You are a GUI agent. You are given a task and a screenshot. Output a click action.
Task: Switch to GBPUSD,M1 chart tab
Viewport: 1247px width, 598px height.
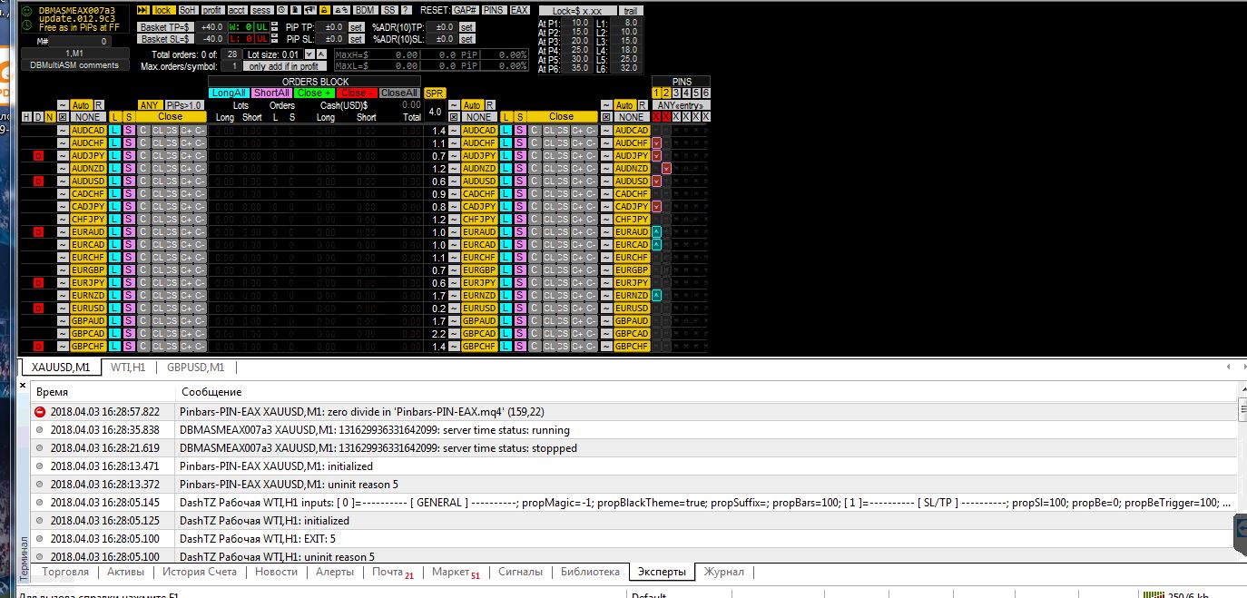[195, 368]
